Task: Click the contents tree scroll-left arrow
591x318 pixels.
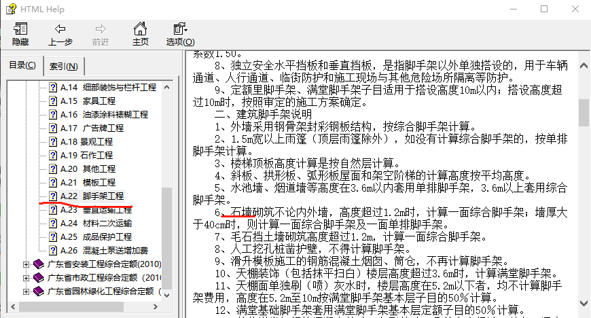Action: click(13, 306)
